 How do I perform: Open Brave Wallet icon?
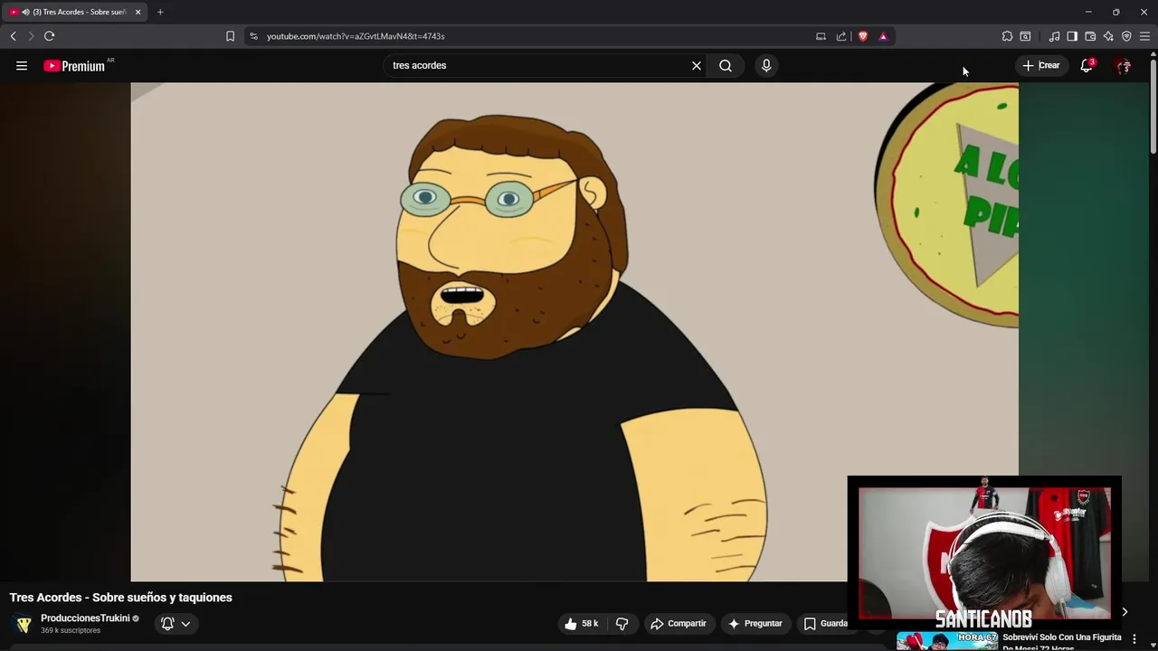coord(1090,36)
